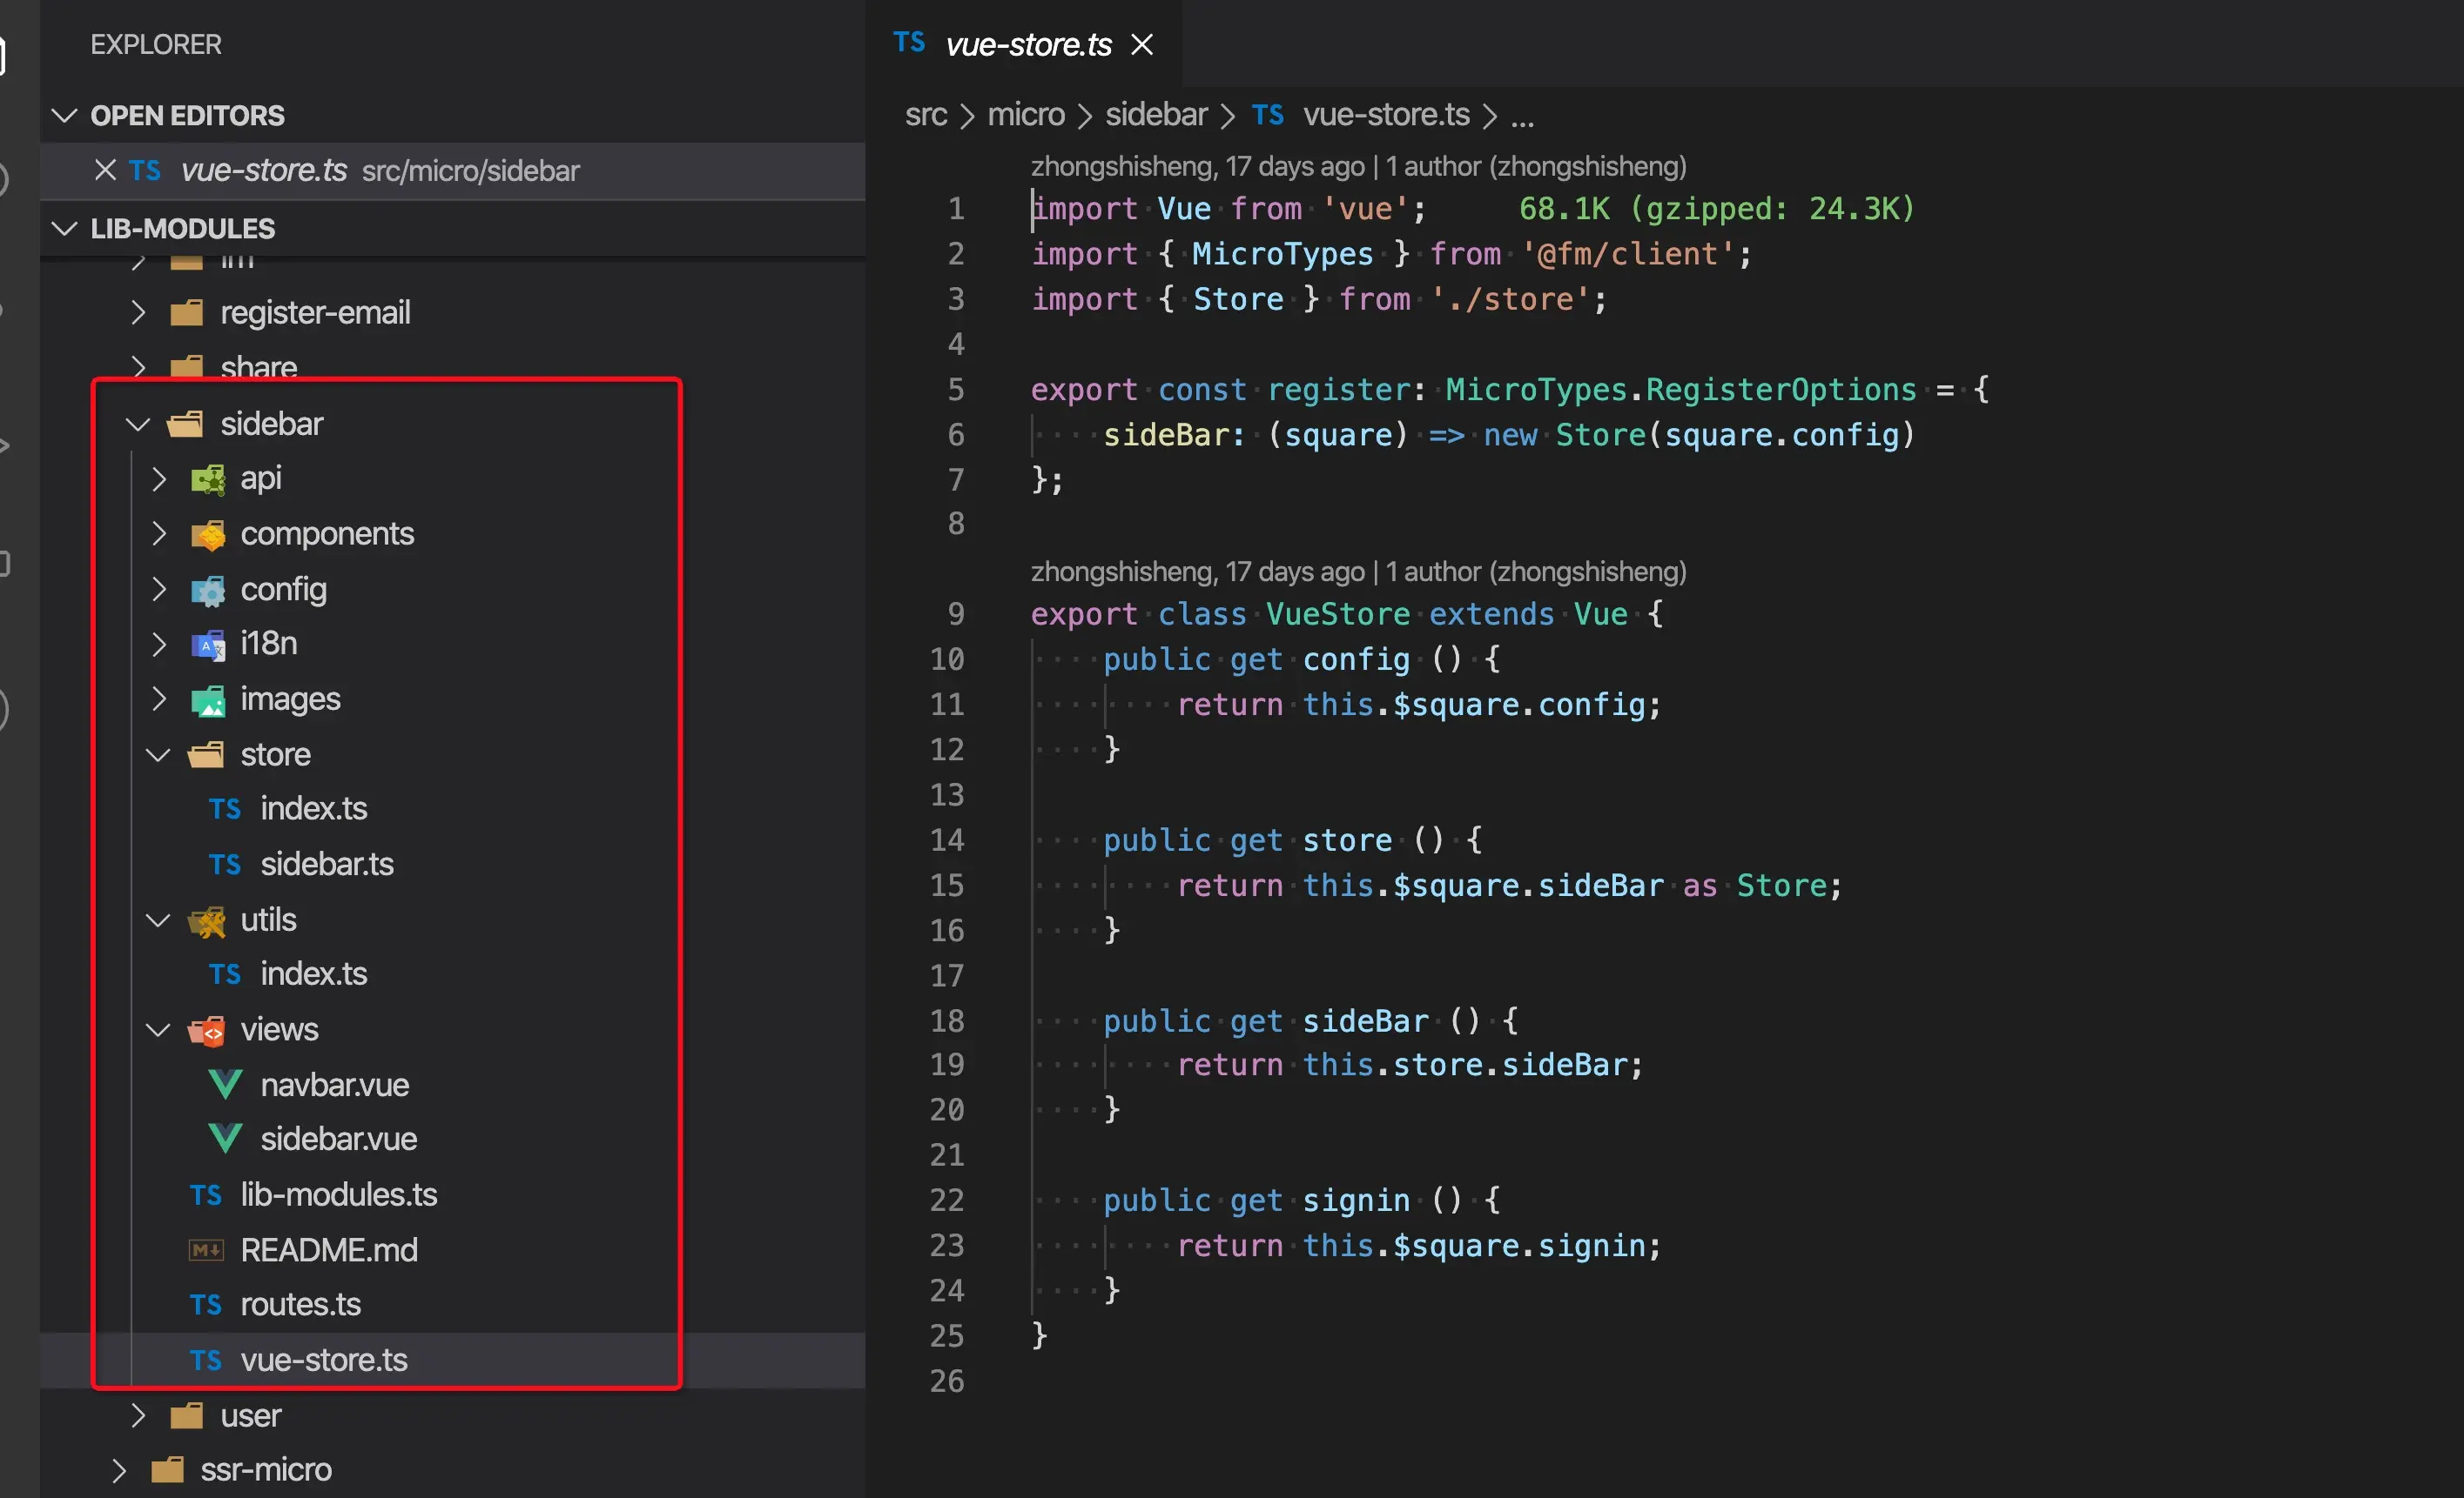This screenshot has height=1498, width=2464.
Task: Click the config folder gear icon
Action: [x=208, y=591]
